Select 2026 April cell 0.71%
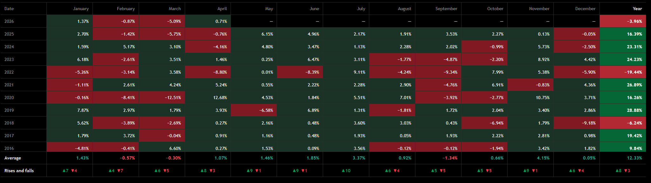 (x=208, y=21)
